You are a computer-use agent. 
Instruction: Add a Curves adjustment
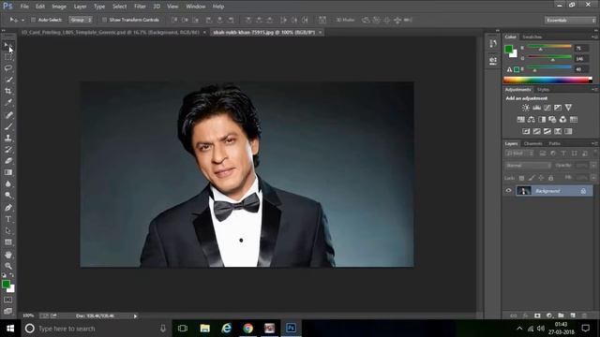[x=547, y=108]
